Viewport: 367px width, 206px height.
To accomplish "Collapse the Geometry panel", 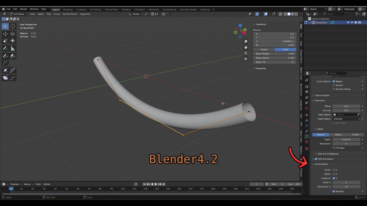I will pyautogui.click(x=319, y=100).
